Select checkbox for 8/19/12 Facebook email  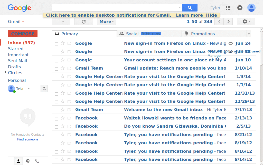(56, 144)
